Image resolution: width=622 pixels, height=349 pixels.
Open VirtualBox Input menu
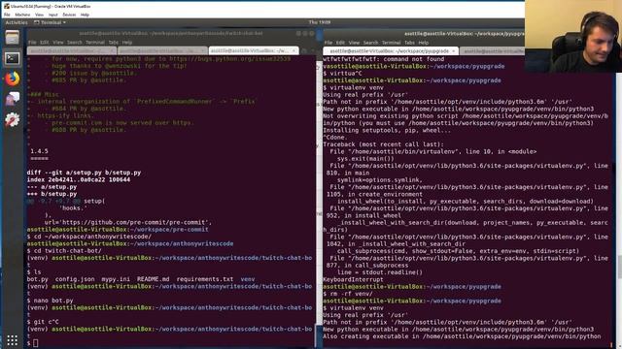point(53,15)
